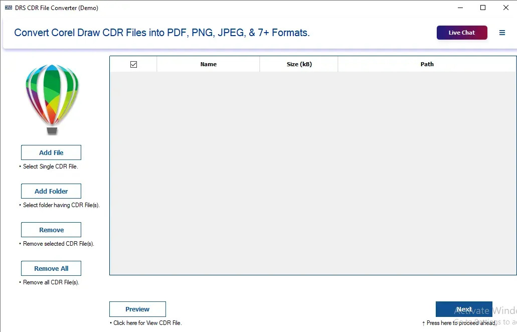Click the CorelDRAW balloon logo
The width and height of the screenshot is (517, 332).
52,100
